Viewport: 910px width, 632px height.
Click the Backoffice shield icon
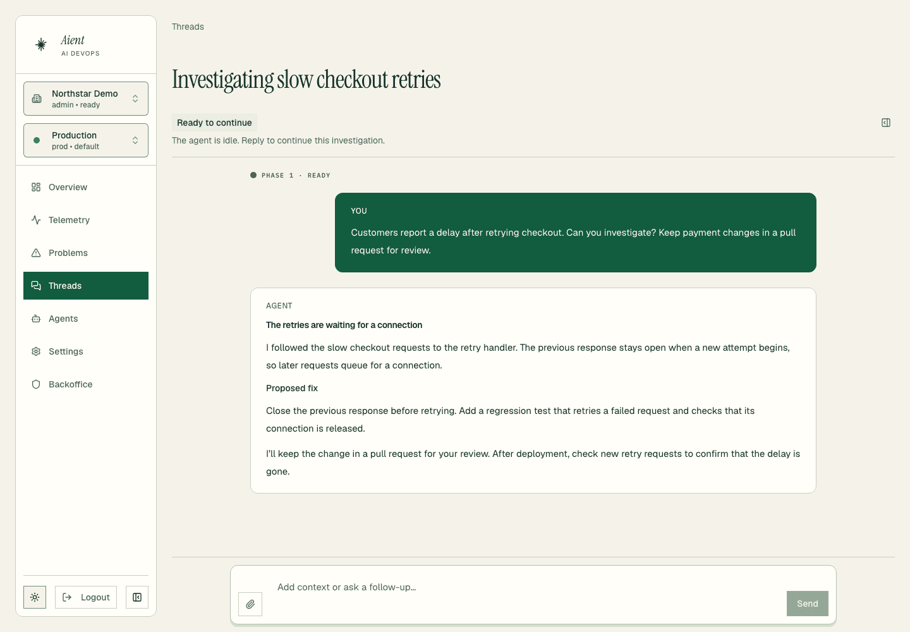[x=36, y=384]
